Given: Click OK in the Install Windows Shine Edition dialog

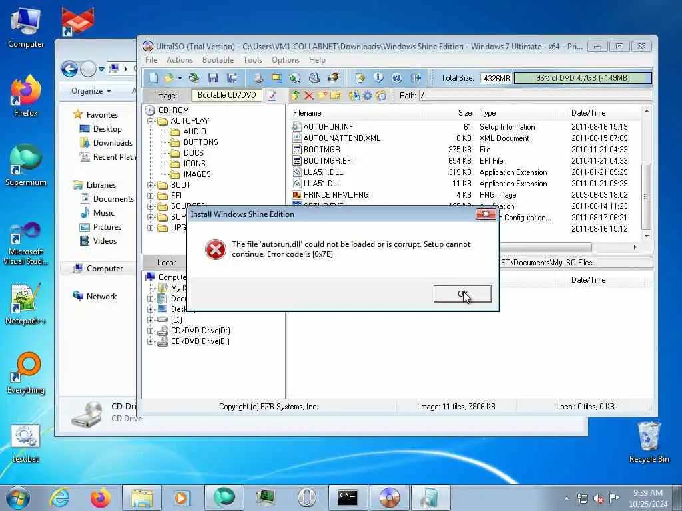Looking at the screenshot, I should (x=463, y=294).
